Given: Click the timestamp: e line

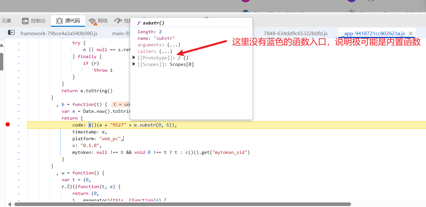Looking at the screenshot, I should 90,132.
